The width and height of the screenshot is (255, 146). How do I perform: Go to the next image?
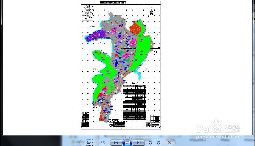tap(138, 143)
